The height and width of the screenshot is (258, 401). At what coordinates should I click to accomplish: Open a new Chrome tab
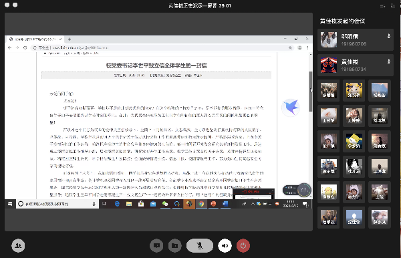[70, 39]
